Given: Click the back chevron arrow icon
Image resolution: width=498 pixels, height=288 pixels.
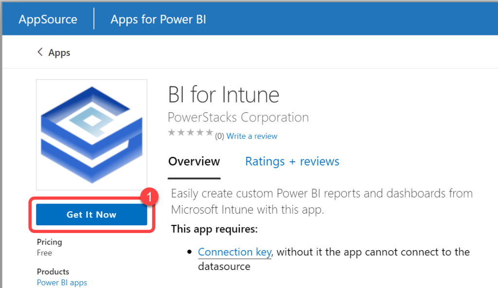Looking at the screenshot, I should coord(40,52).
